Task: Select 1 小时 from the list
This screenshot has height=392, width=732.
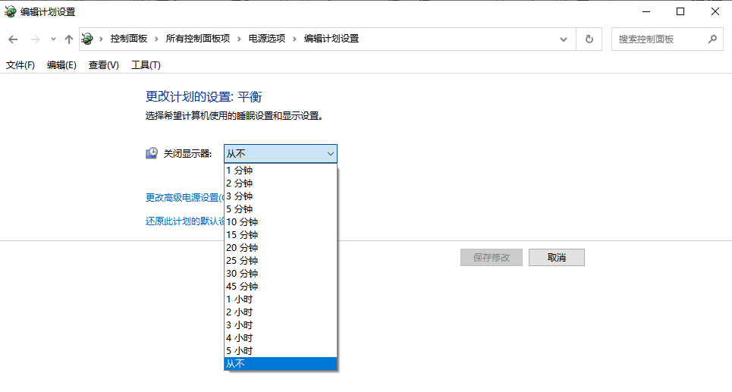Action: tap(280, 299)
